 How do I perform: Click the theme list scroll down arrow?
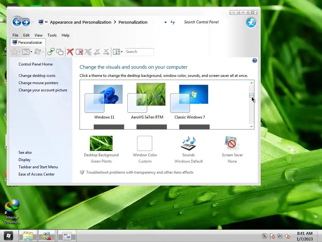[x=252, y=127]
